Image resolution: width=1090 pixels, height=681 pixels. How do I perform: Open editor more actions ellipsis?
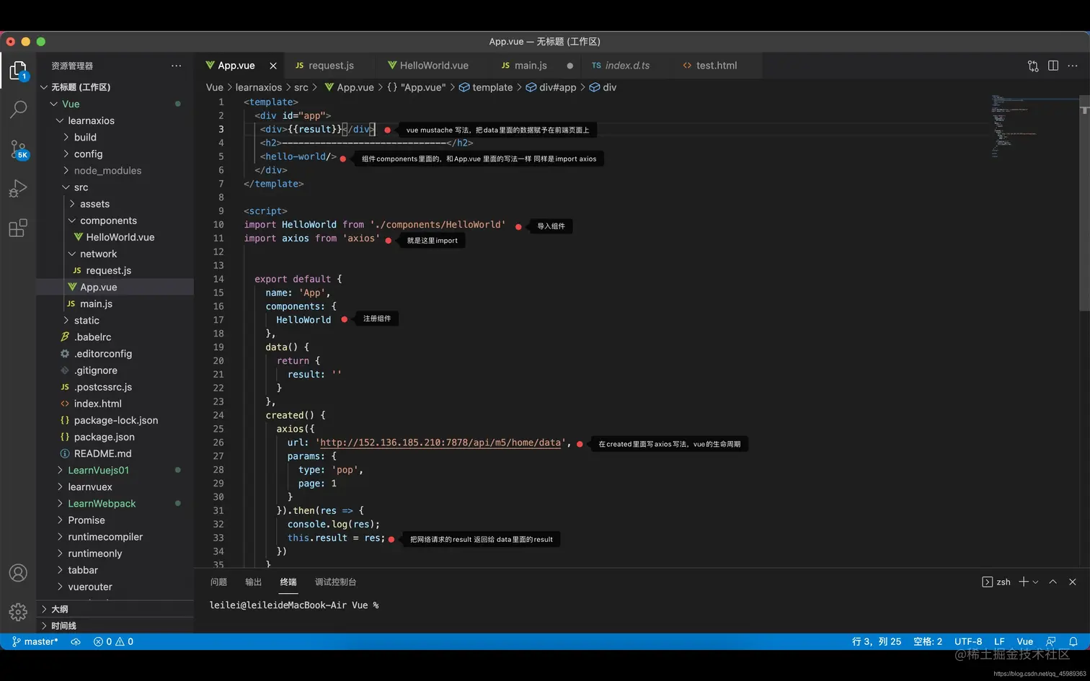(x=1073, y=66)
